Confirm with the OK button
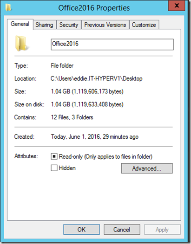 click(x=81, y=229)
